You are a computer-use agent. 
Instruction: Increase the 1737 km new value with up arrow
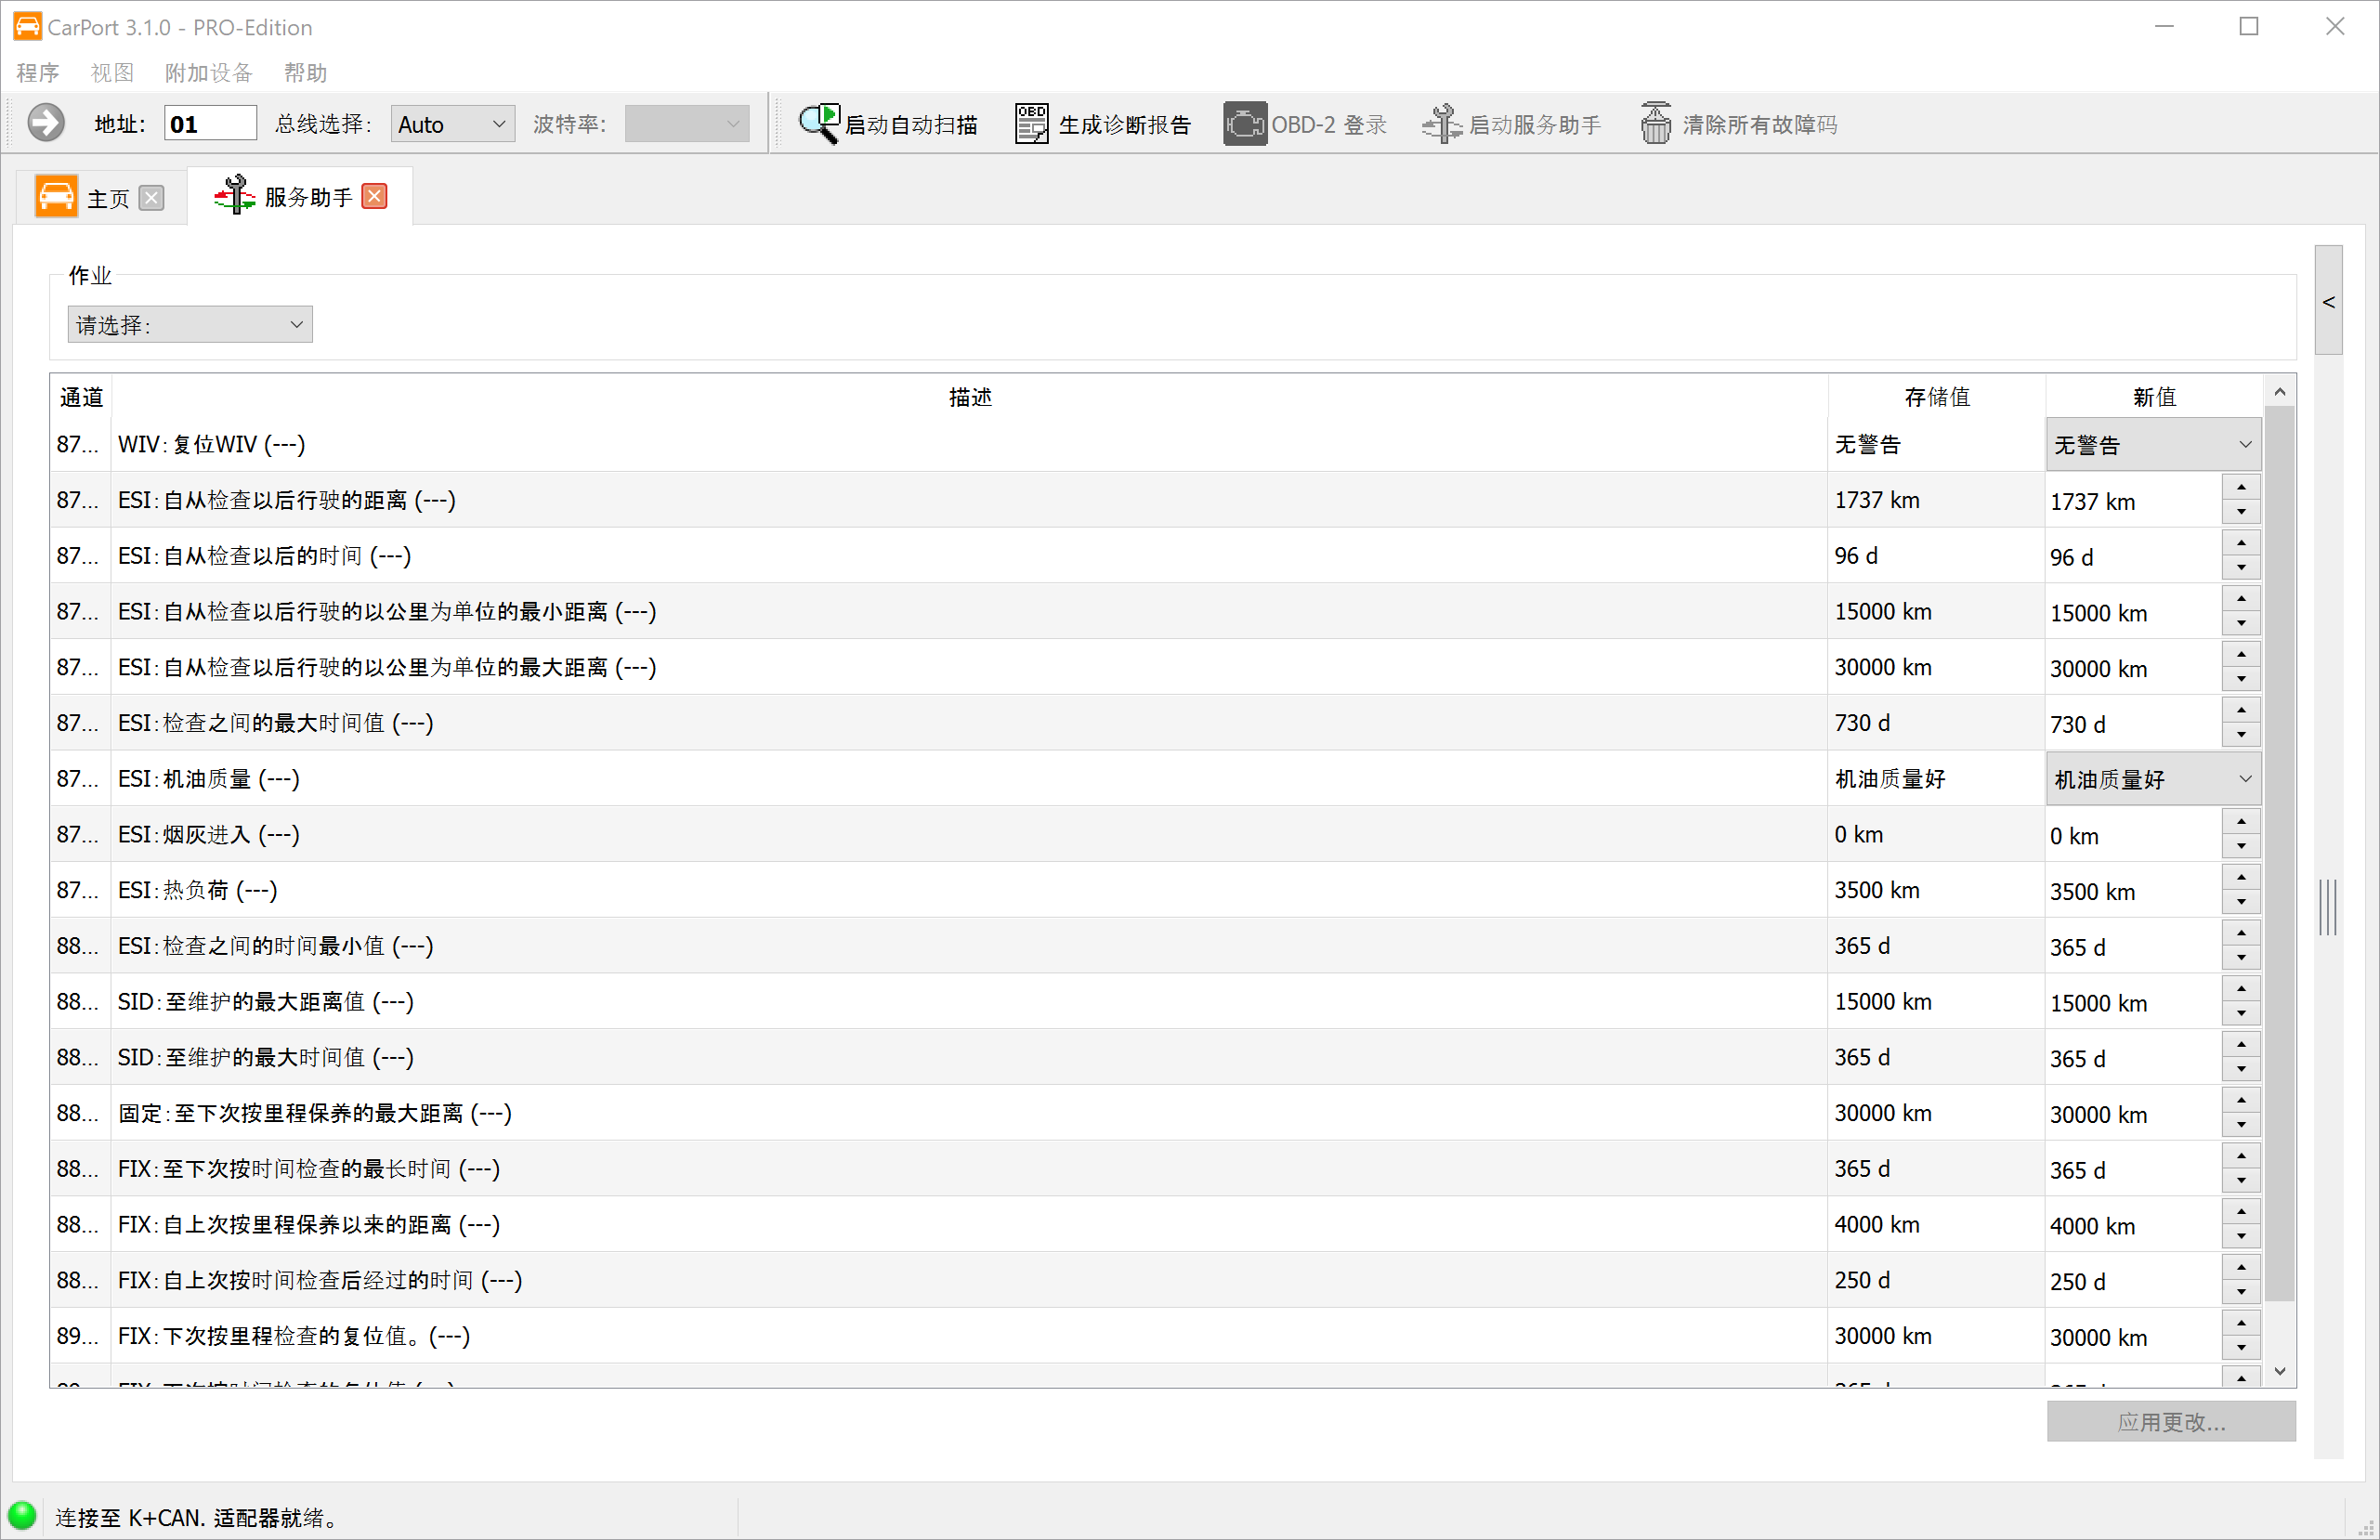pyautogui.click(x=2241, y=487)
